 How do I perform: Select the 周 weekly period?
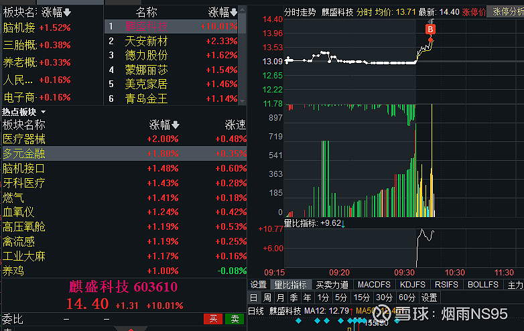267,297
